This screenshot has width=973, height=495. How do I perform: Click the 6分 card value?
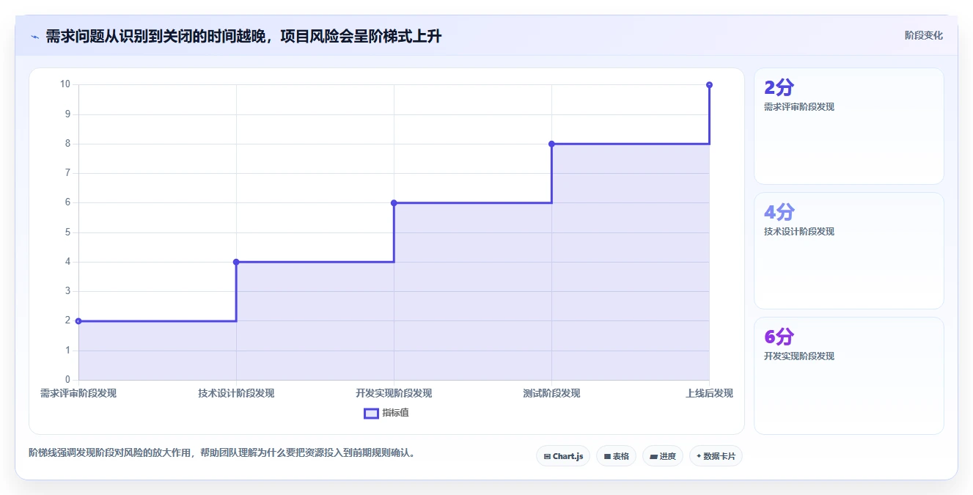click(779, 337)
